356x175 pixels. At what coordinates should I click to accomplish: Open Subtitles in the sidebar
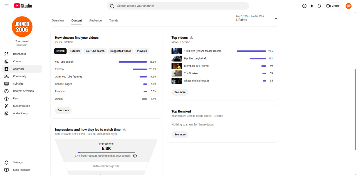point(22,84)
